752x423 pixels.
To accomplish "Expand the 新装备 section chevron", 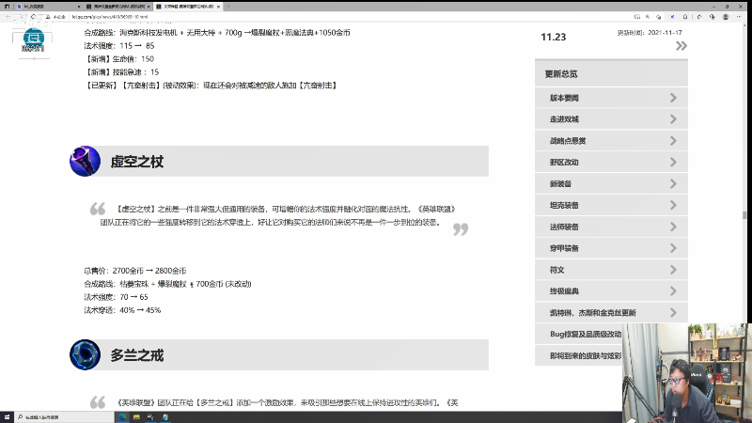I will click(x=673, y=183).
